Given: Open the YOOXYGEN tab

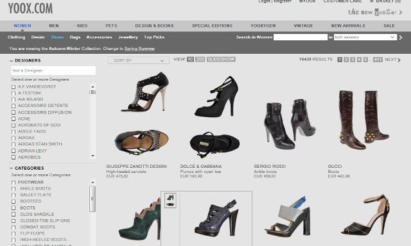Looking at the screenshot, I should point(263,26).
